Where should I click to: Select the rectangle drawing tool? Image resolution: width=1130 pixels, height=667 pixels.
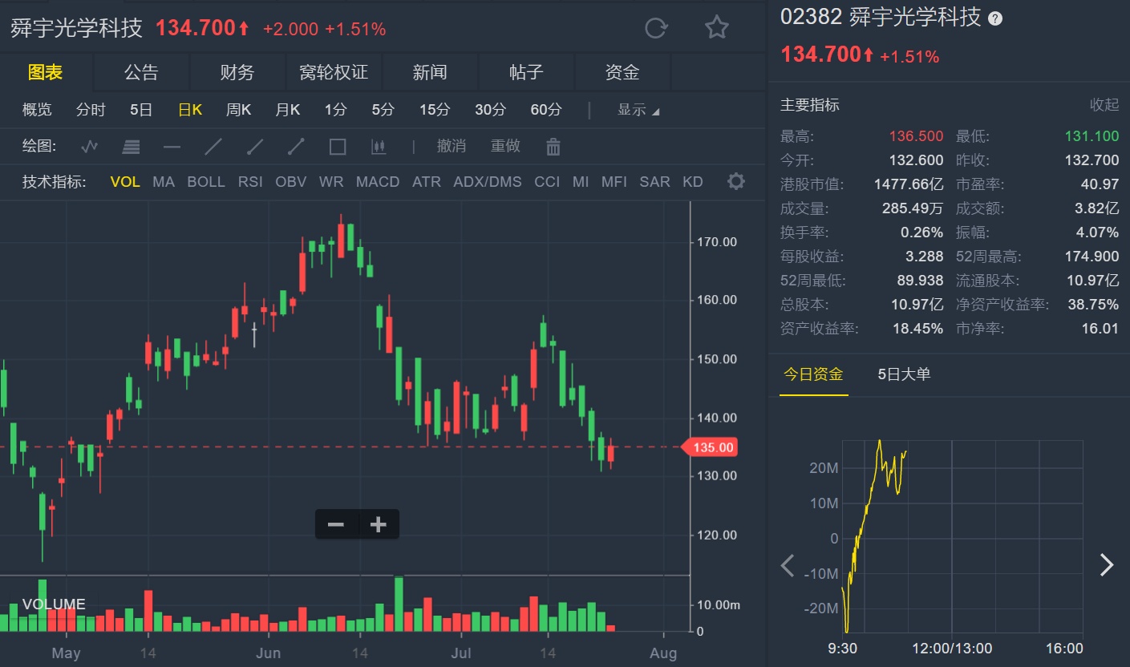tap(338, 147)
